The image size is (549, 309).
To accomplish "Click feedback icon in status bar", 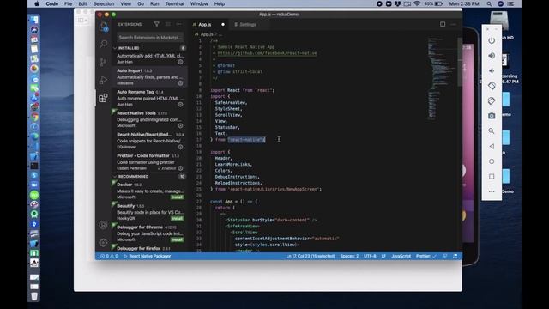I will (x=444, y=256).
